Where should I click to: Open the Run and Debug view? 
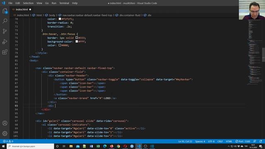click(x=5, y=41)
